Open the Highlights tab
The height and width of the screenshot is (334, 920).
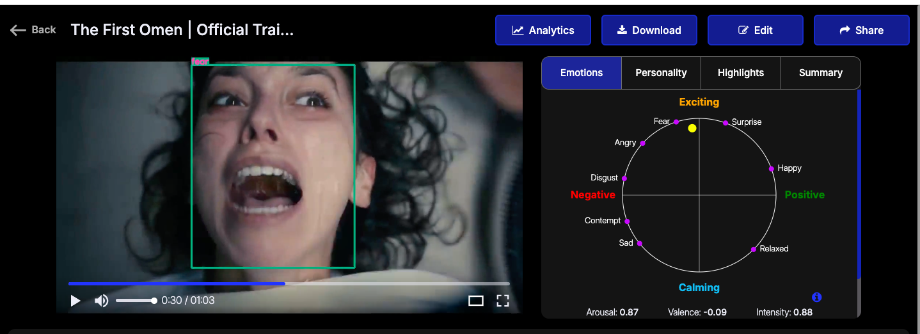[741, 73]
